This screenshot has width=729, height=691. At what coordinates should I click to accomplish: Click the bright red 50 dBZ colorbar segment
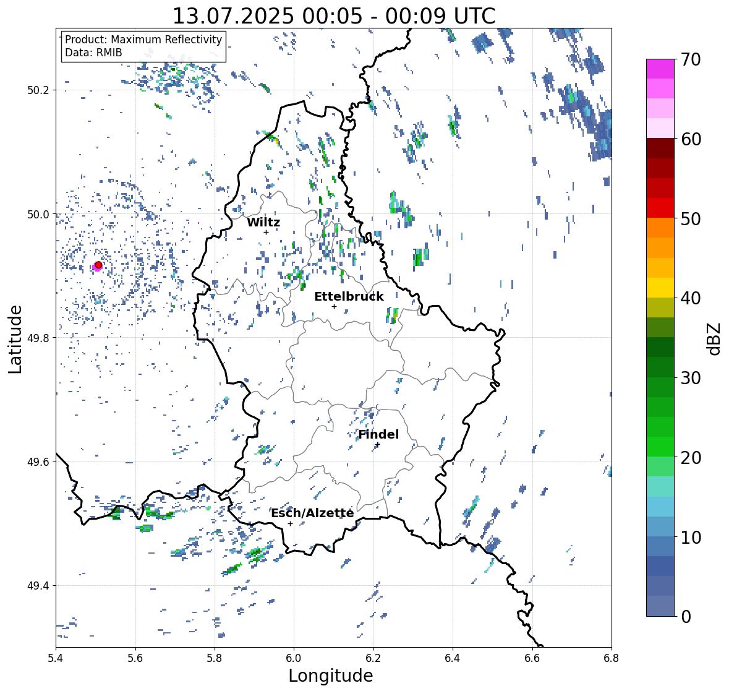point(660,208)
